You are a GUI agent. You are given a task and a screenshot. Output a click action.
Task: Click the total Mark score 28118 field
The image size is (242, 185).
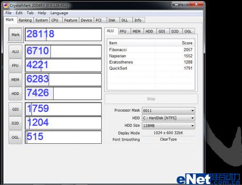coord(63,34)
